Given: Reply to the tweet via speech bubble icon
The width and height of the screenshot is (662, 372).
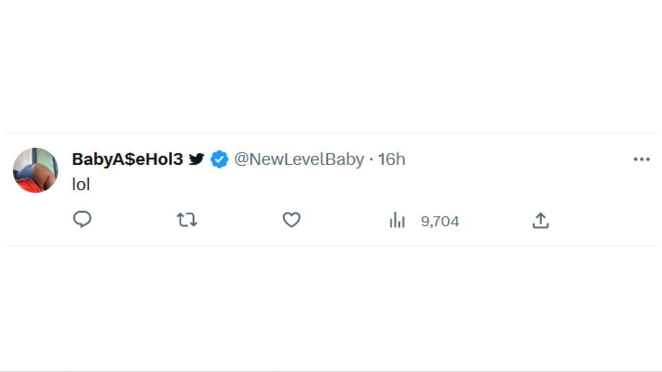Looking at the screenshot, I should [82, 220].
